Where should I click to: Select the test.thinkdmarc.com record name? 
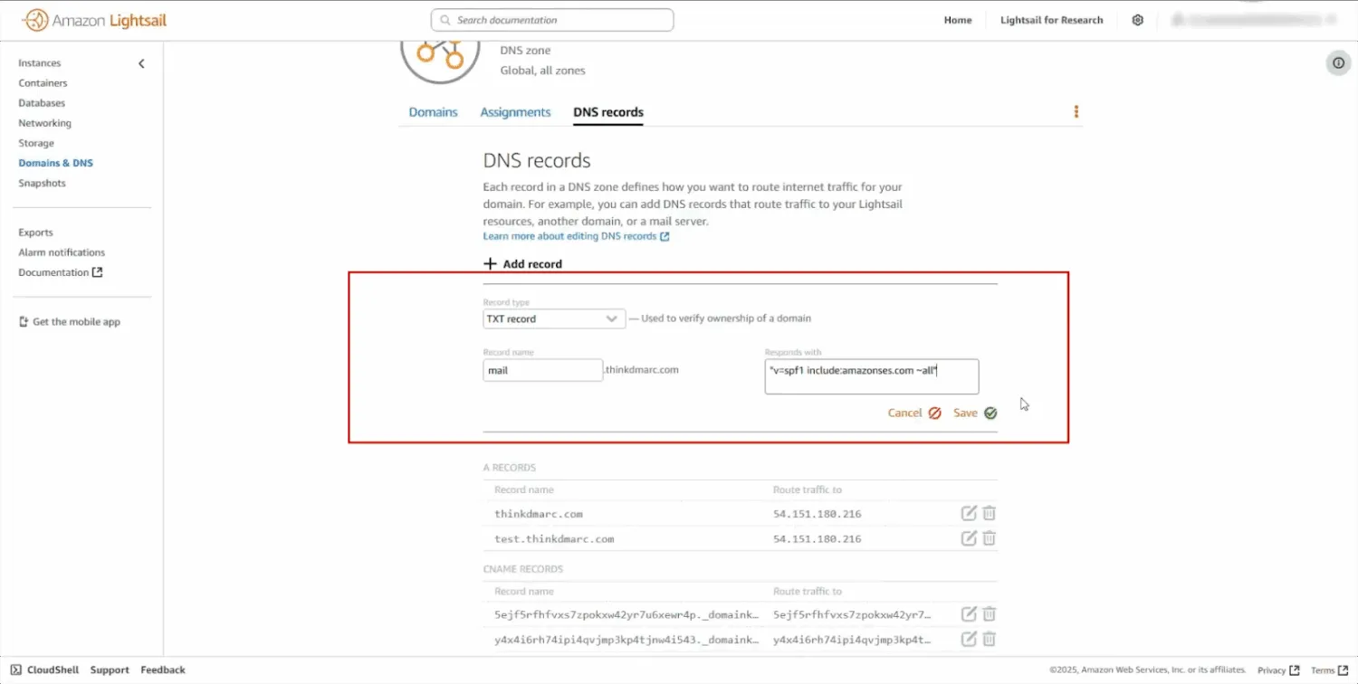click(x=554, y=539)
